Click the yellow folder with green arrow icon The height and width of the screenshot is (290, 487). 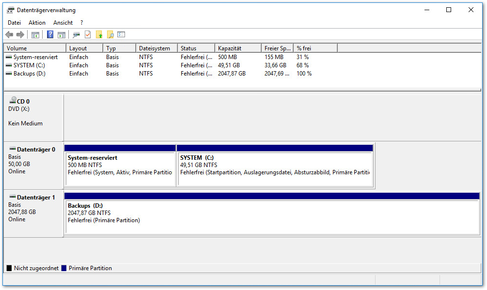pyautogui.click(x=99, y=35)
